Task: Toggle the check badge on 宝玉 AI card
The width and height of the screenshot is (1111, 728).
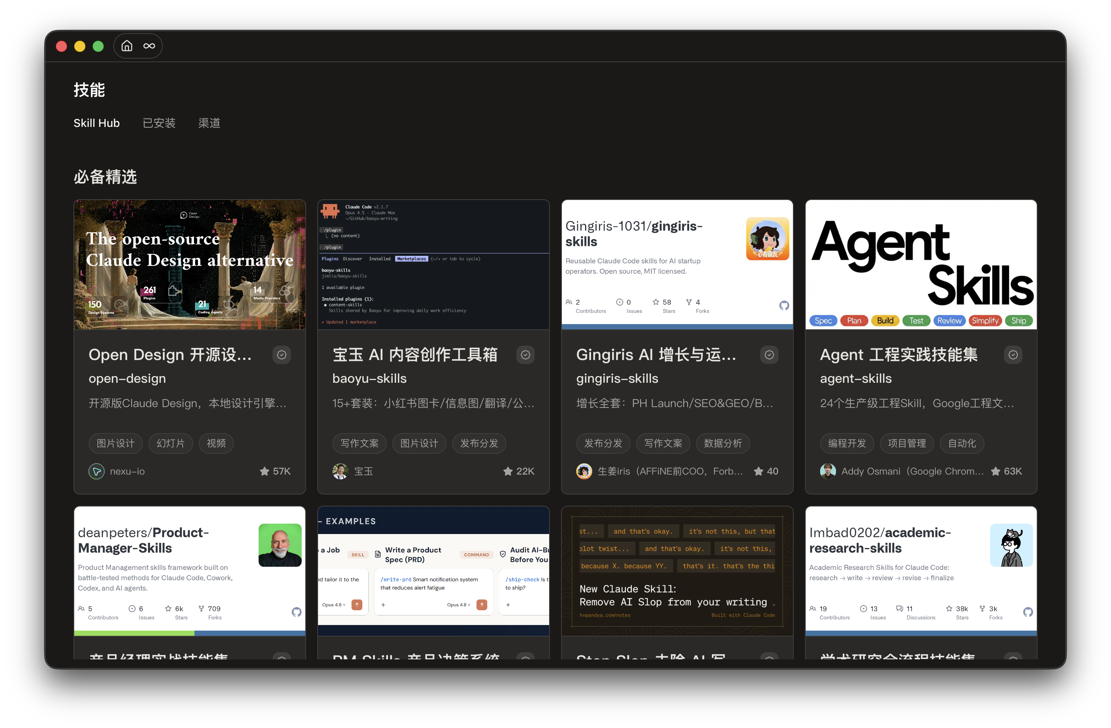Action: coord(526,355)
